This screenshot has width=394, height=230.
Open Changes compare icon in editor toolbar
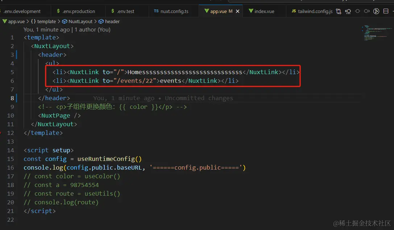pyautogui.click(x=339, y=11)
